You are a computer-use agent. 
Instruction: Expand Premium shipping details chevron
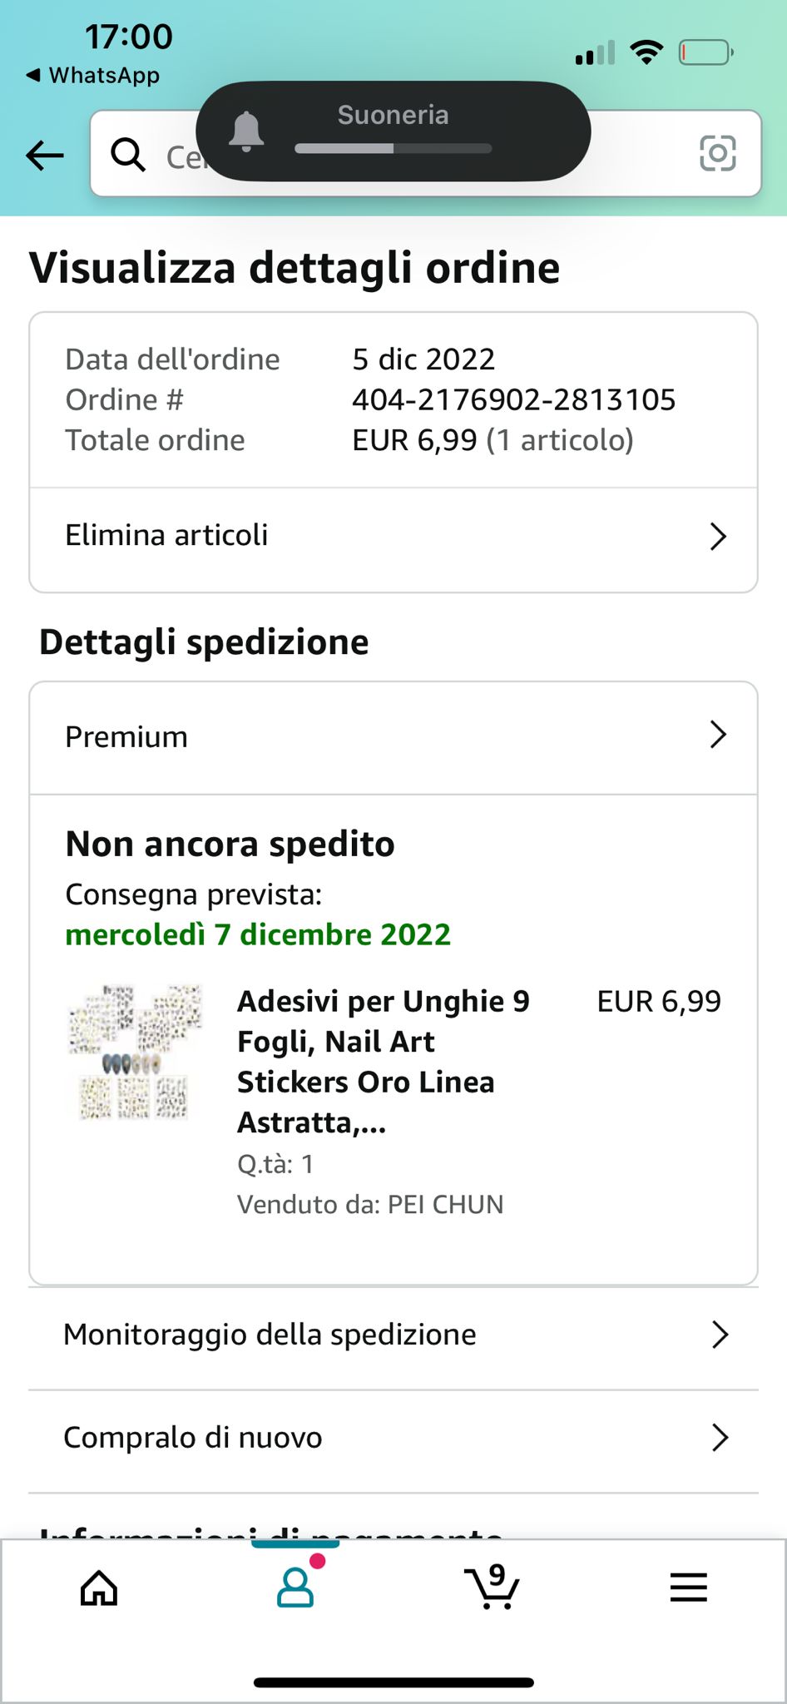[x=718, y=735]
